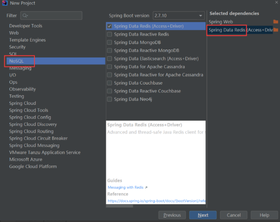
Task: Tick Spring Data Reactive MongoDB
Action: (x=110, y=51)
